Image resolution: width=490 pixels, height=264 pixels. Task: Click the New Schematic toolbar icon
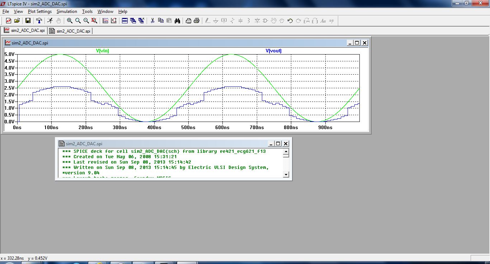tap(9, 21)
